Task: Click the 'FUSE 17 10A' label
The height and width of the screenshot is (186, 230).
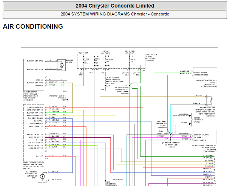Action: [97, 61]
